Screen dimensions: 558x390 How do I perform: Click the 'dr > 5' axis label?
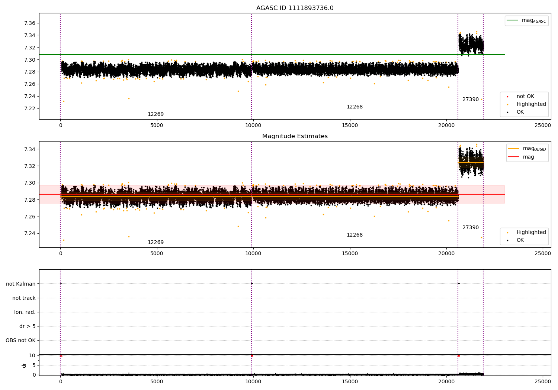point(28,326)
